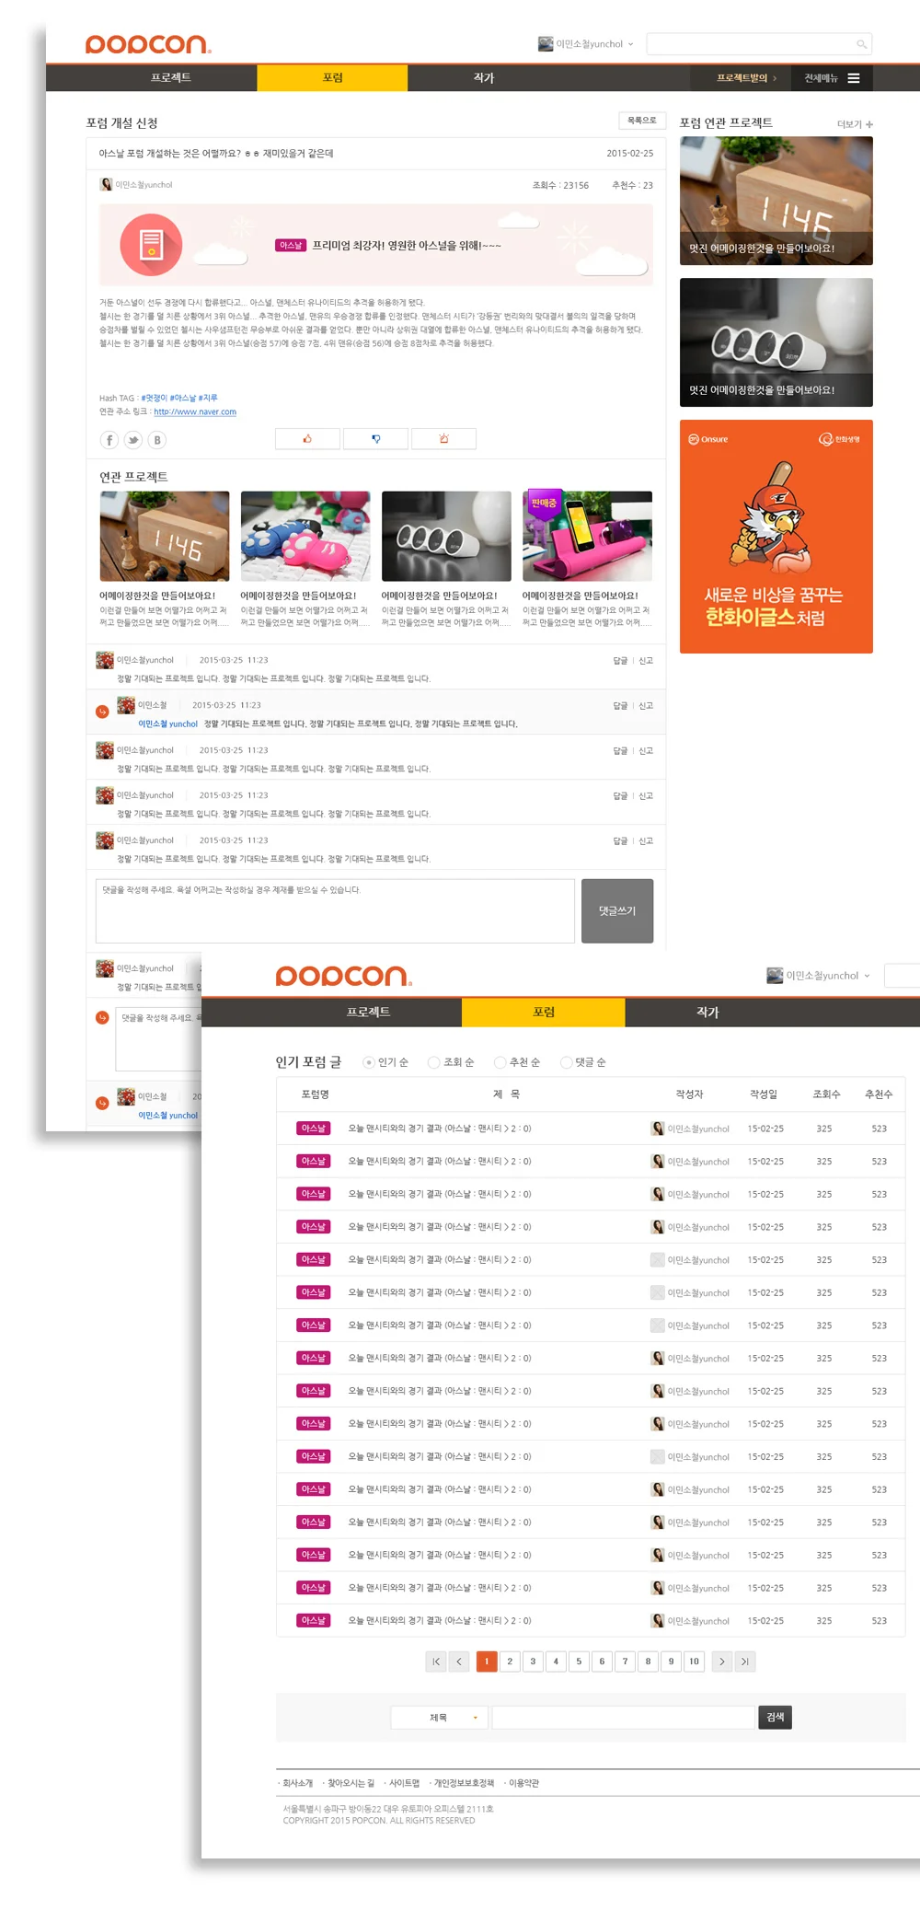Screen dimensions: 920x1922
Task: Click the thumbs down button
Action: 375,439
